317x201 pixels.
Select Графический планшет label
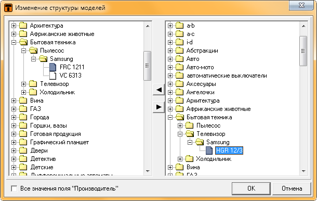pos(59,142)
